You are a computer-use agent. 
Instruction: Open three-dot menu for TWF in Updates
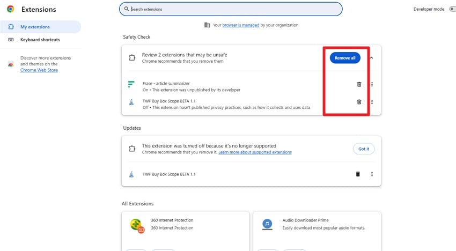click(372, 174)
